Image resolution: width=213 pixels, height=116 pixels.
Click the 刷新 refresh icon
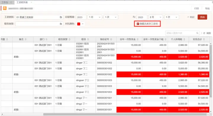204,33
